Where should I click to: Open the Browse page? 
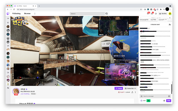click(x=27, y=14)
